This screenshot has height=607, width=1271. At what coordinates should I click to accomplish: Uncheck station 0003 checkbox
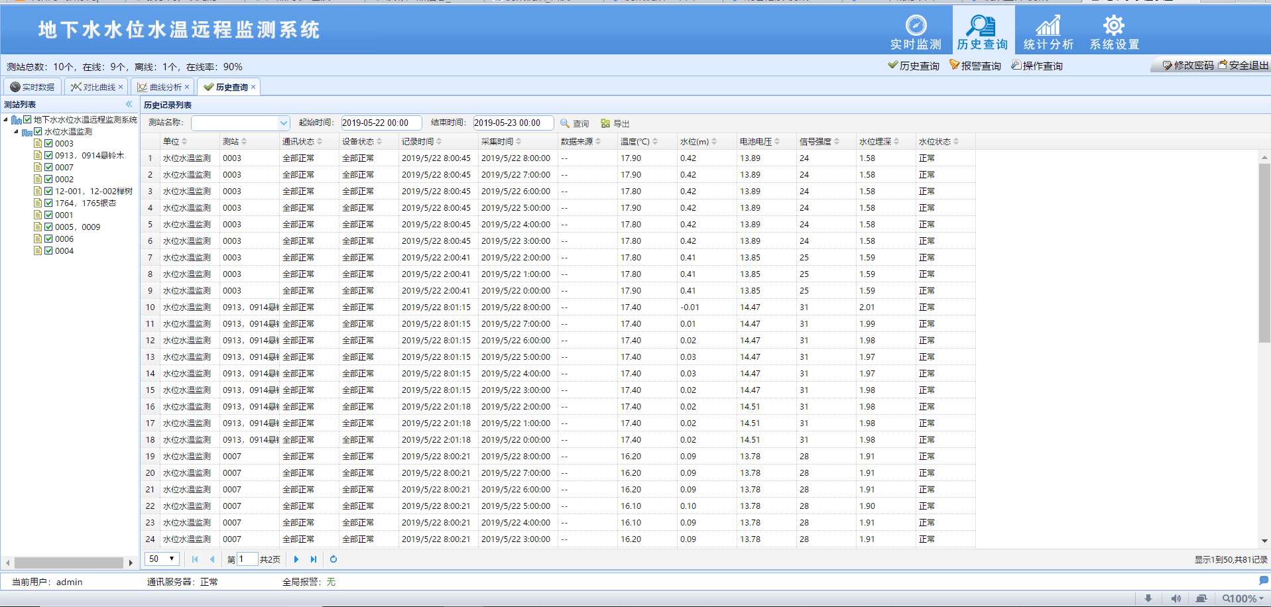(x=48, y=143)
